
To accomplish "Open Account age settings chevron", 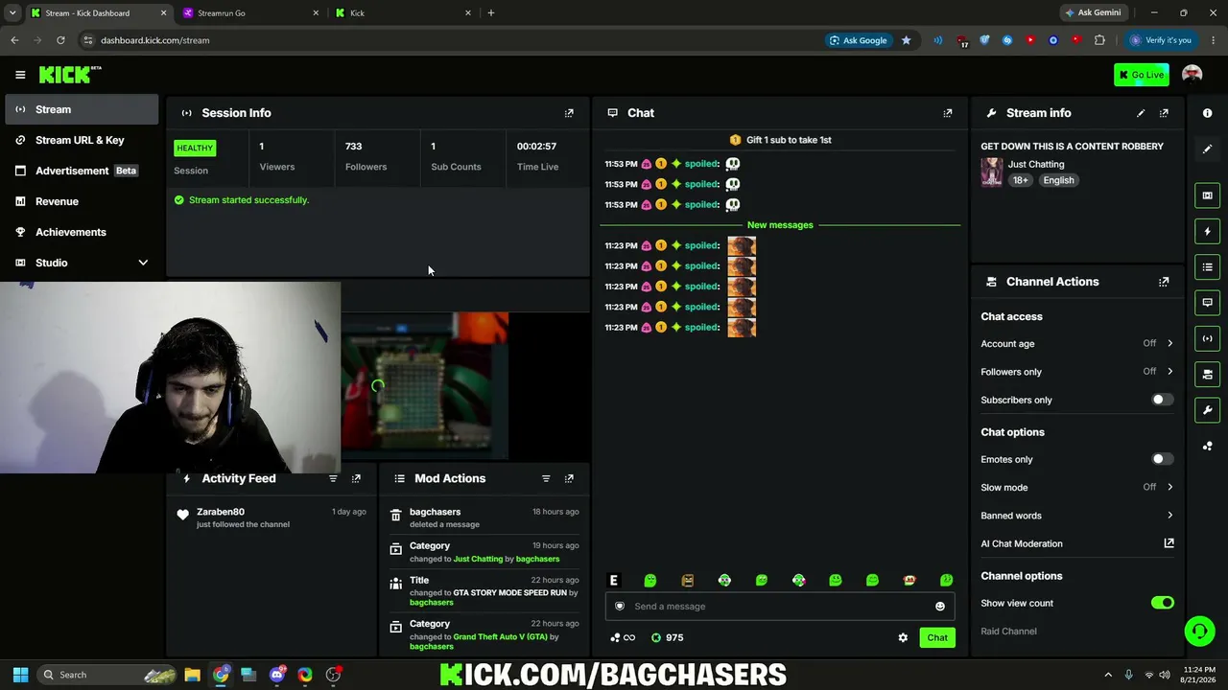I will [x=1169, y=343].
